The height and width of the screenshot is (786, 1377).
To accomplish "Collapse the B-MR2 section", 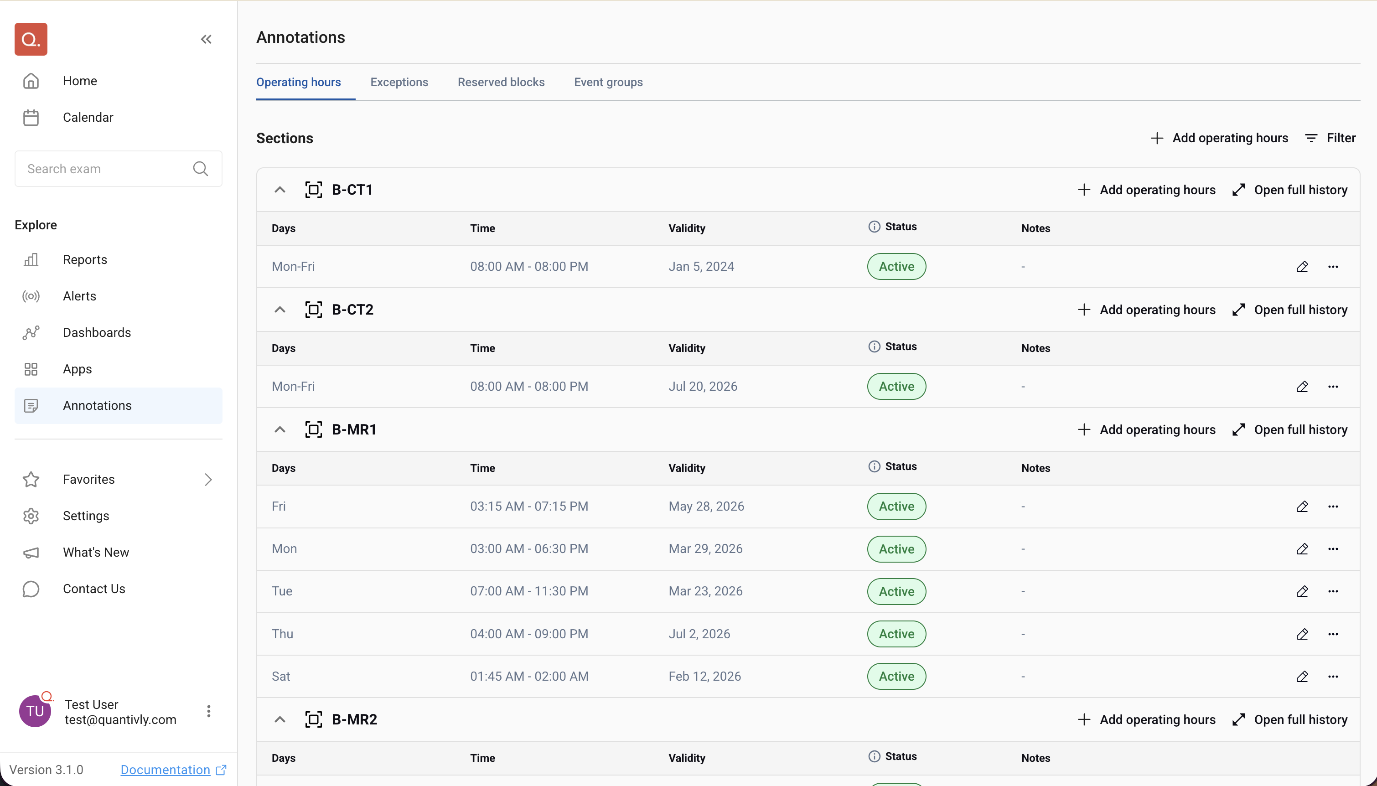I will pyautogui.click(x=280, y=719).
